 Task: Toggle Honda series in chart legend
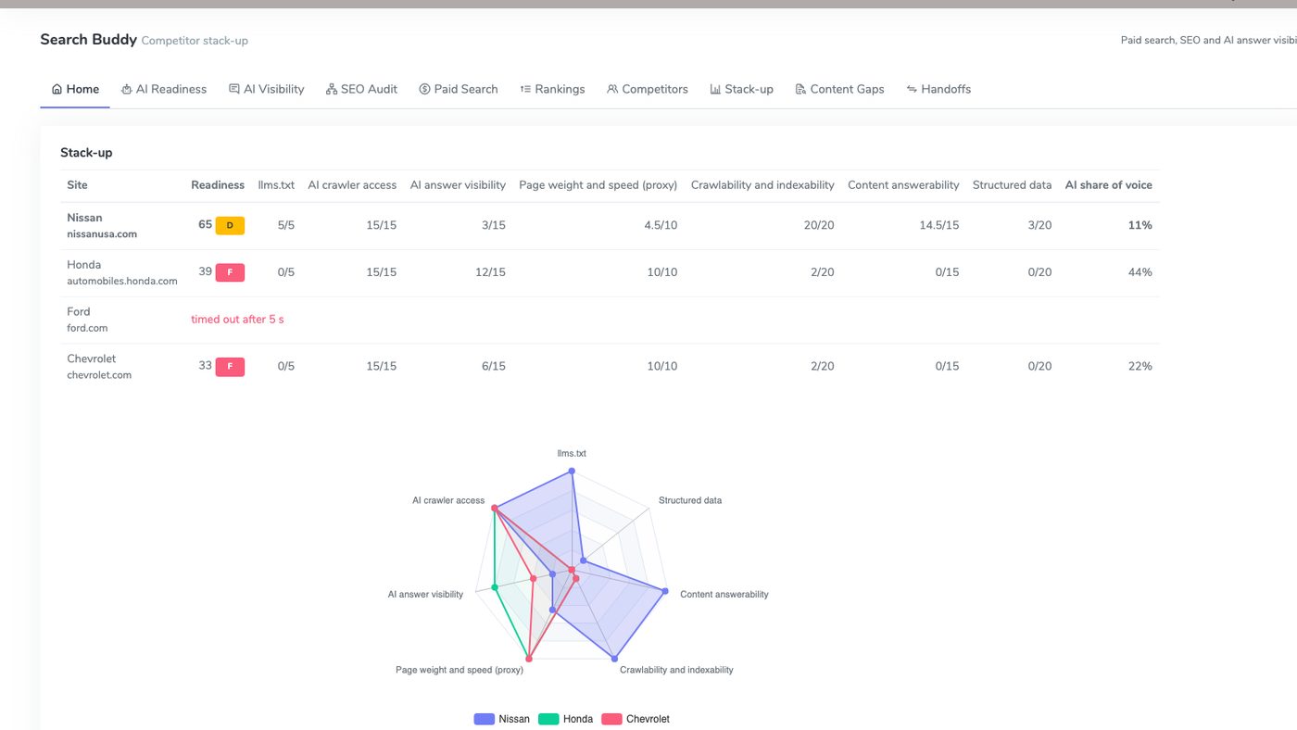(x=565, y=719)
